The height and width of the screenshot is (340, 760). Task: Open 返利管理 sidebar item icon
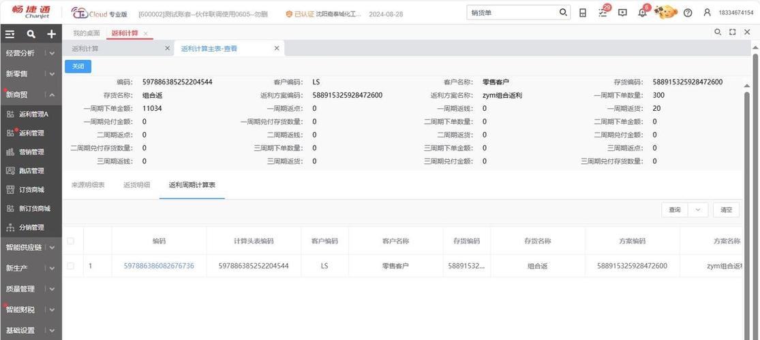(11, 133)
